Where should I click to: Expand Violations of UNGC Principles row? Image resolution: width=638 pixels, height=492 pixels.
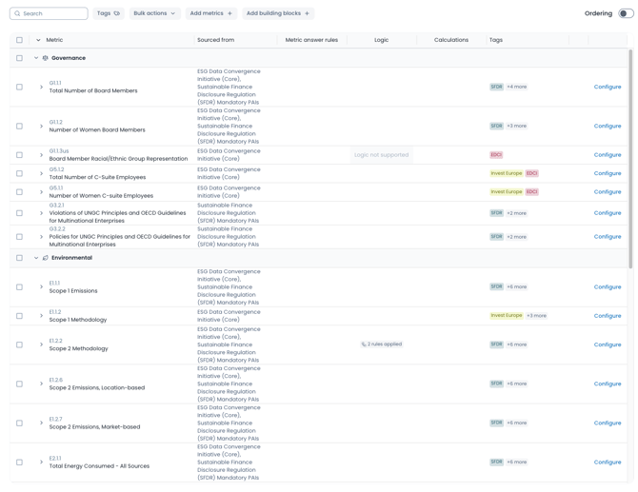tap(41, 213)
